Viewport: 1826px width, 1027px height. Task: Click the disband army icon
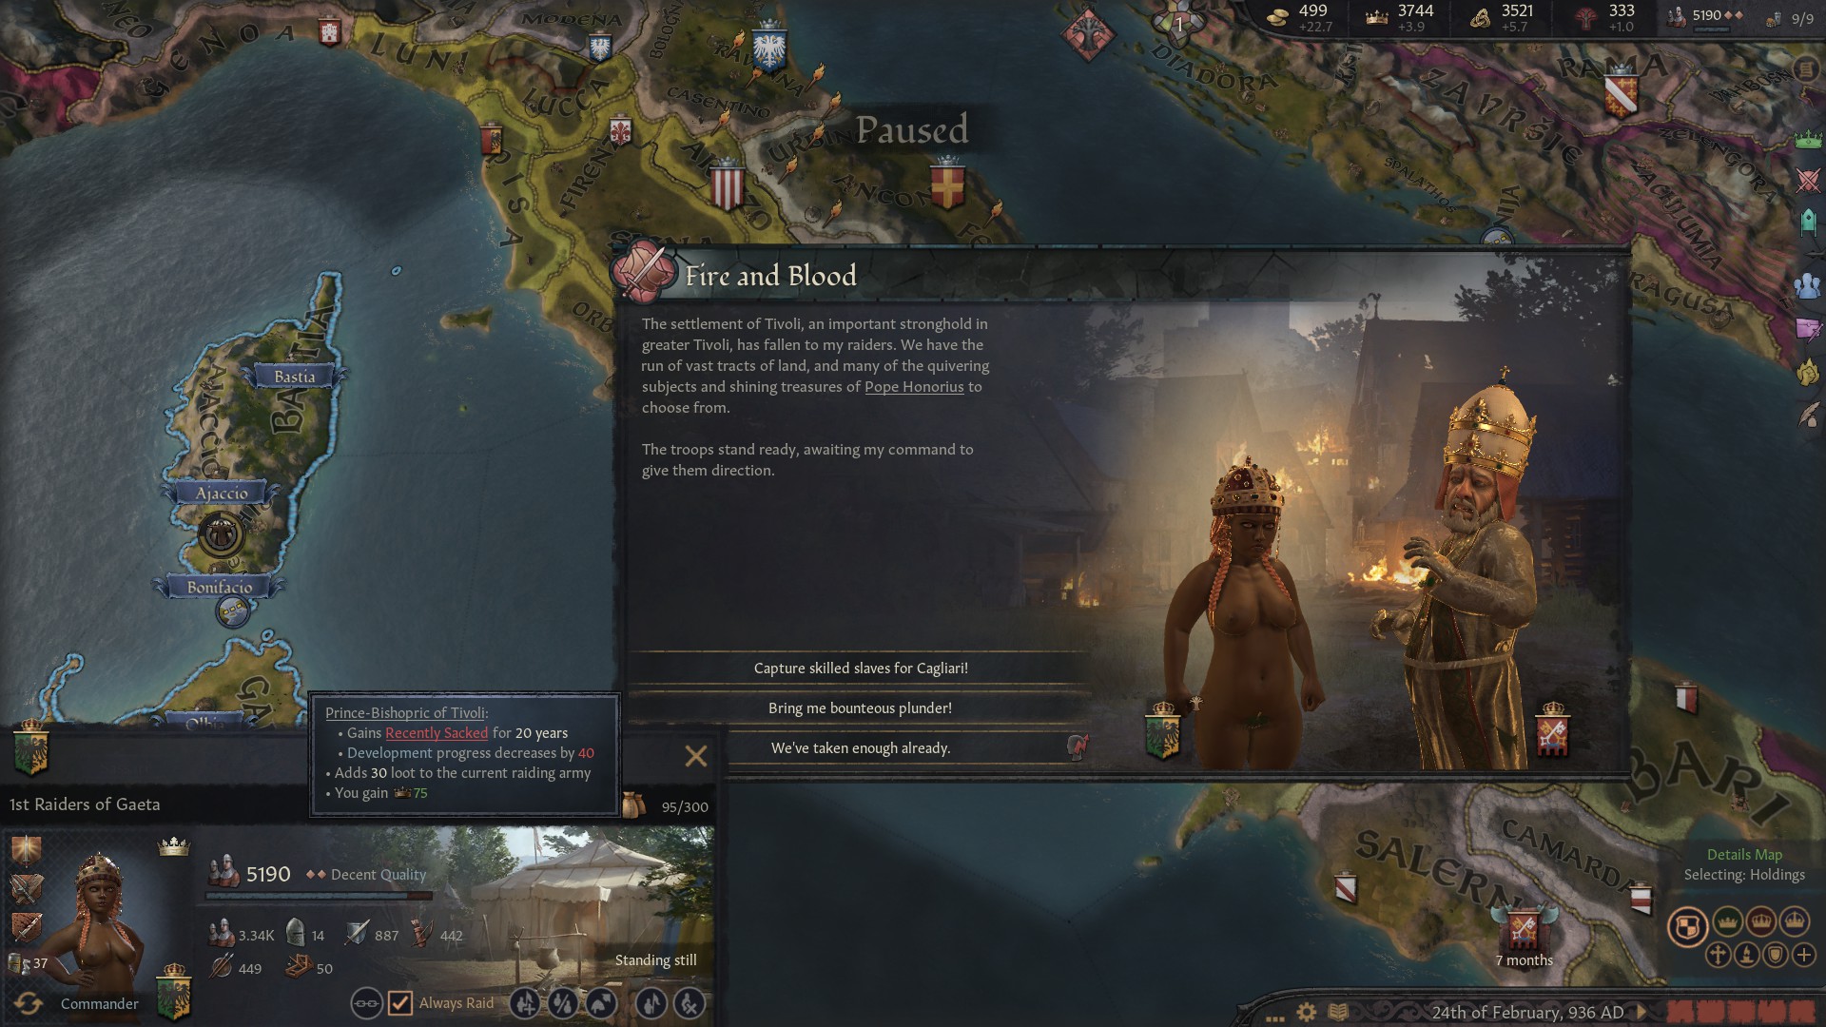[x=690, y=1003]
